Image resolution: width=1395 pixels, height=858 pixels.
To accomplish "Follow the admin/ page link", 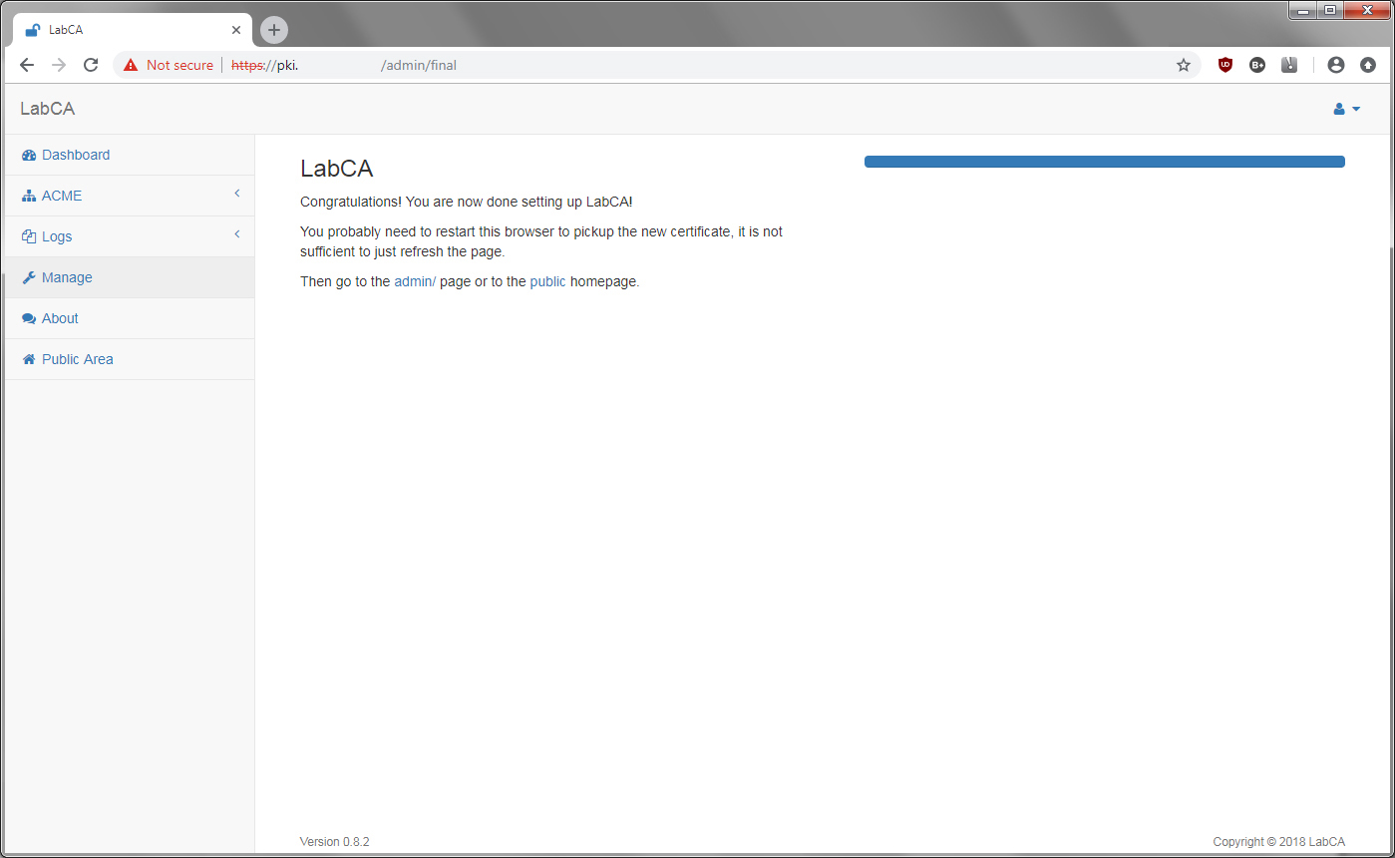I will (x=414, y=281).
